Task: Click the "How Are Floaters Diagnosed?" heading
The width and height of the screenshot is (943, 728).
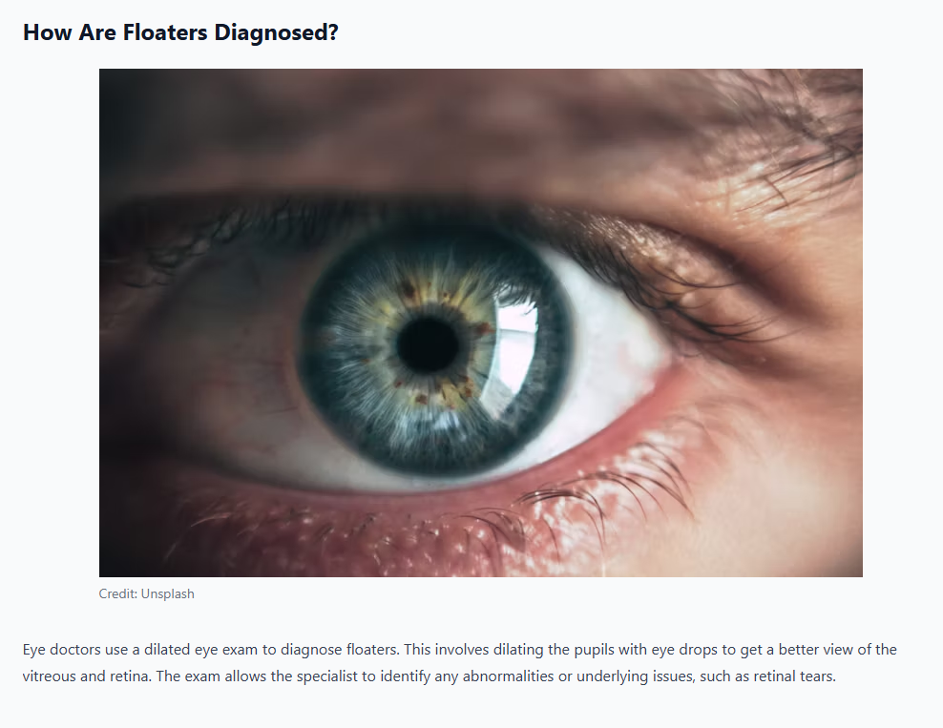Action: (180, 32)
